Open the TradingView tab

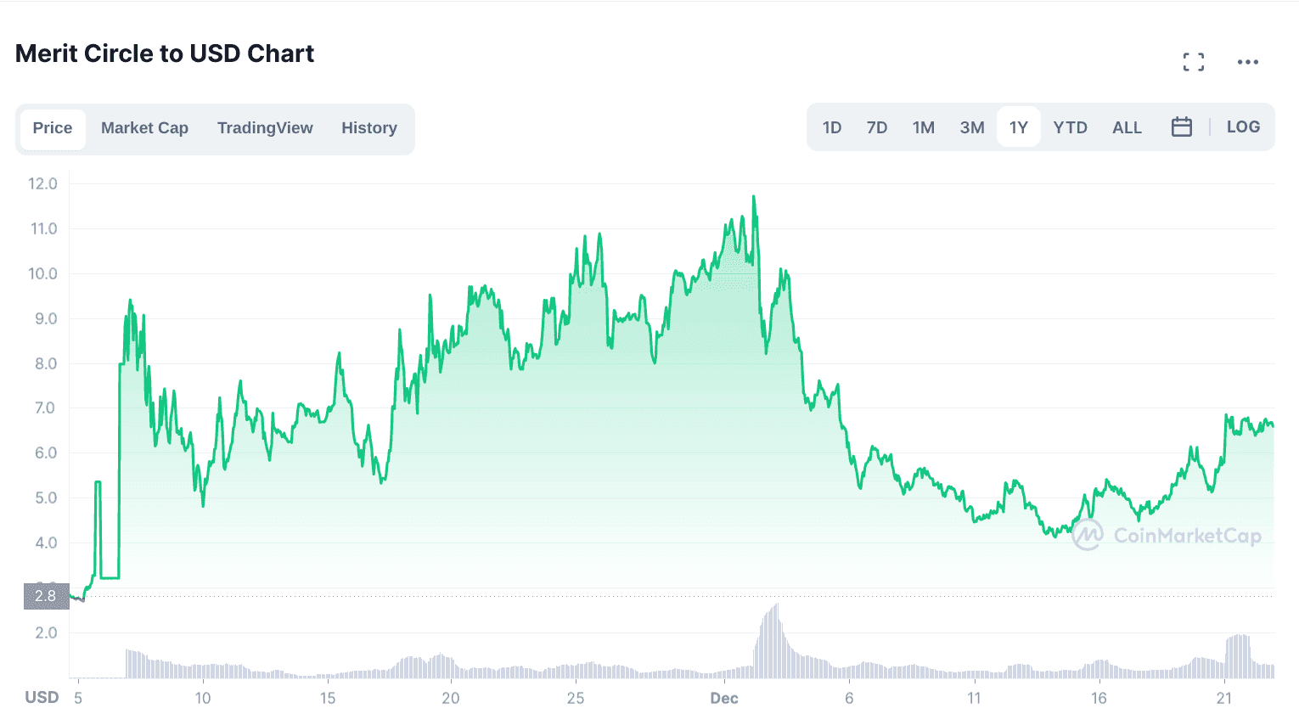pyautogui.click(x=265, y=128)
